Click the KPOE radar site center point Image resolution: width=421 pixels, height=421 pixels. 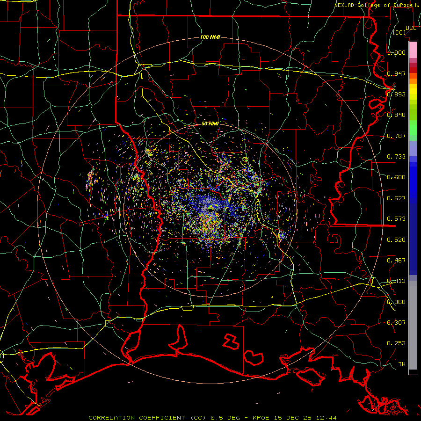(210, 210)
